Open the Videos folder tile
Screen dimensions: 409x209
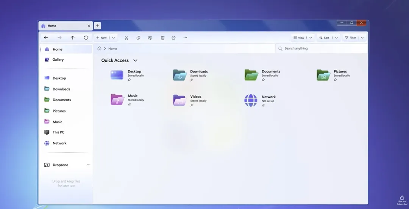click(180, 100)
